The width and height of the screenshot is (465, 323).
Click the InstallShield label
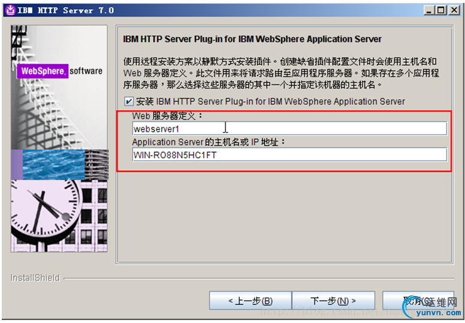point(35,277)
